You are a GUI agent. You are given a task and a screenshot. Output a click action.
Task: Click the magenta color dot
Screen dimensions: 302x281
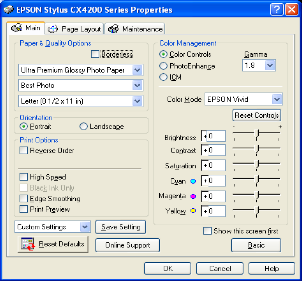click(193, 196)
